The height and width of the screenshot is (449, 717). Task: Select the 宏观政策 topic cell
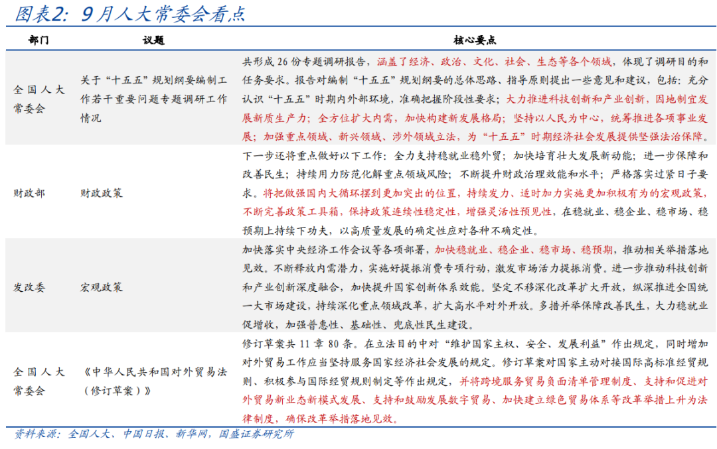[102, 287]
